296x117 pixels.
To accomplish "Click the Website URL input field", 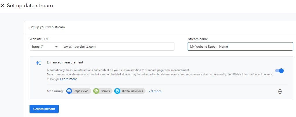I will (117, 47).
